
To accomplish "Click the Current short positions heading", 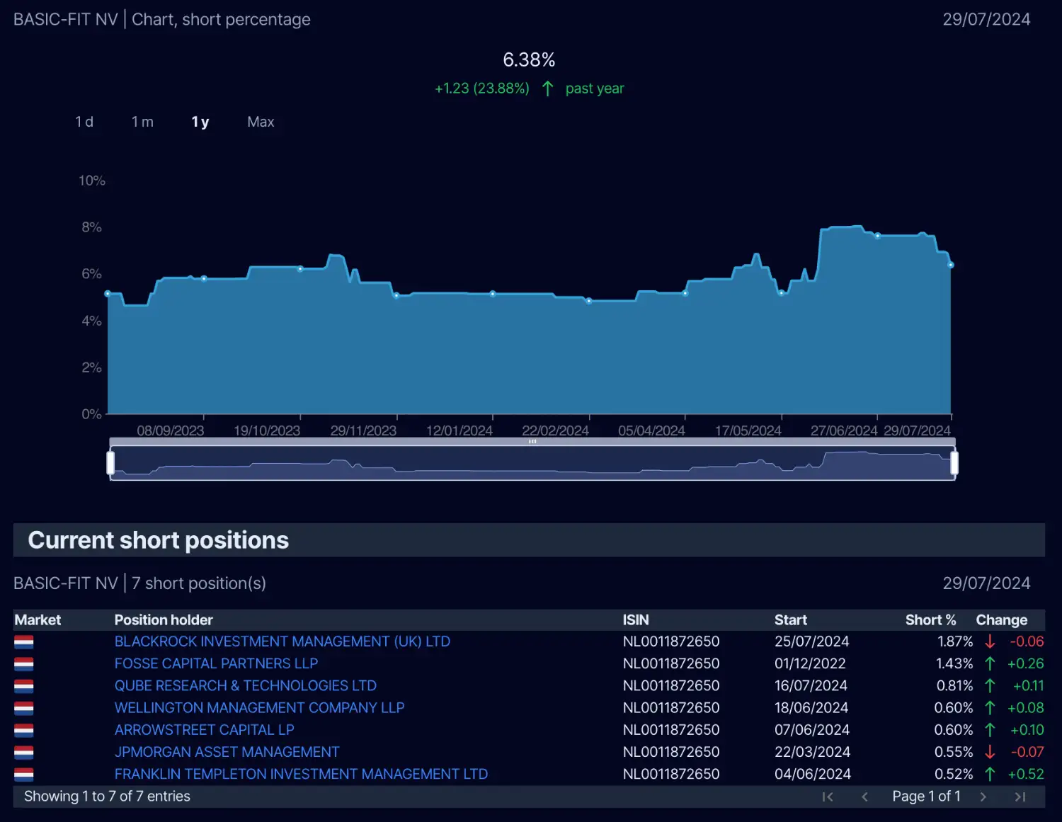I will click(159, 540).
